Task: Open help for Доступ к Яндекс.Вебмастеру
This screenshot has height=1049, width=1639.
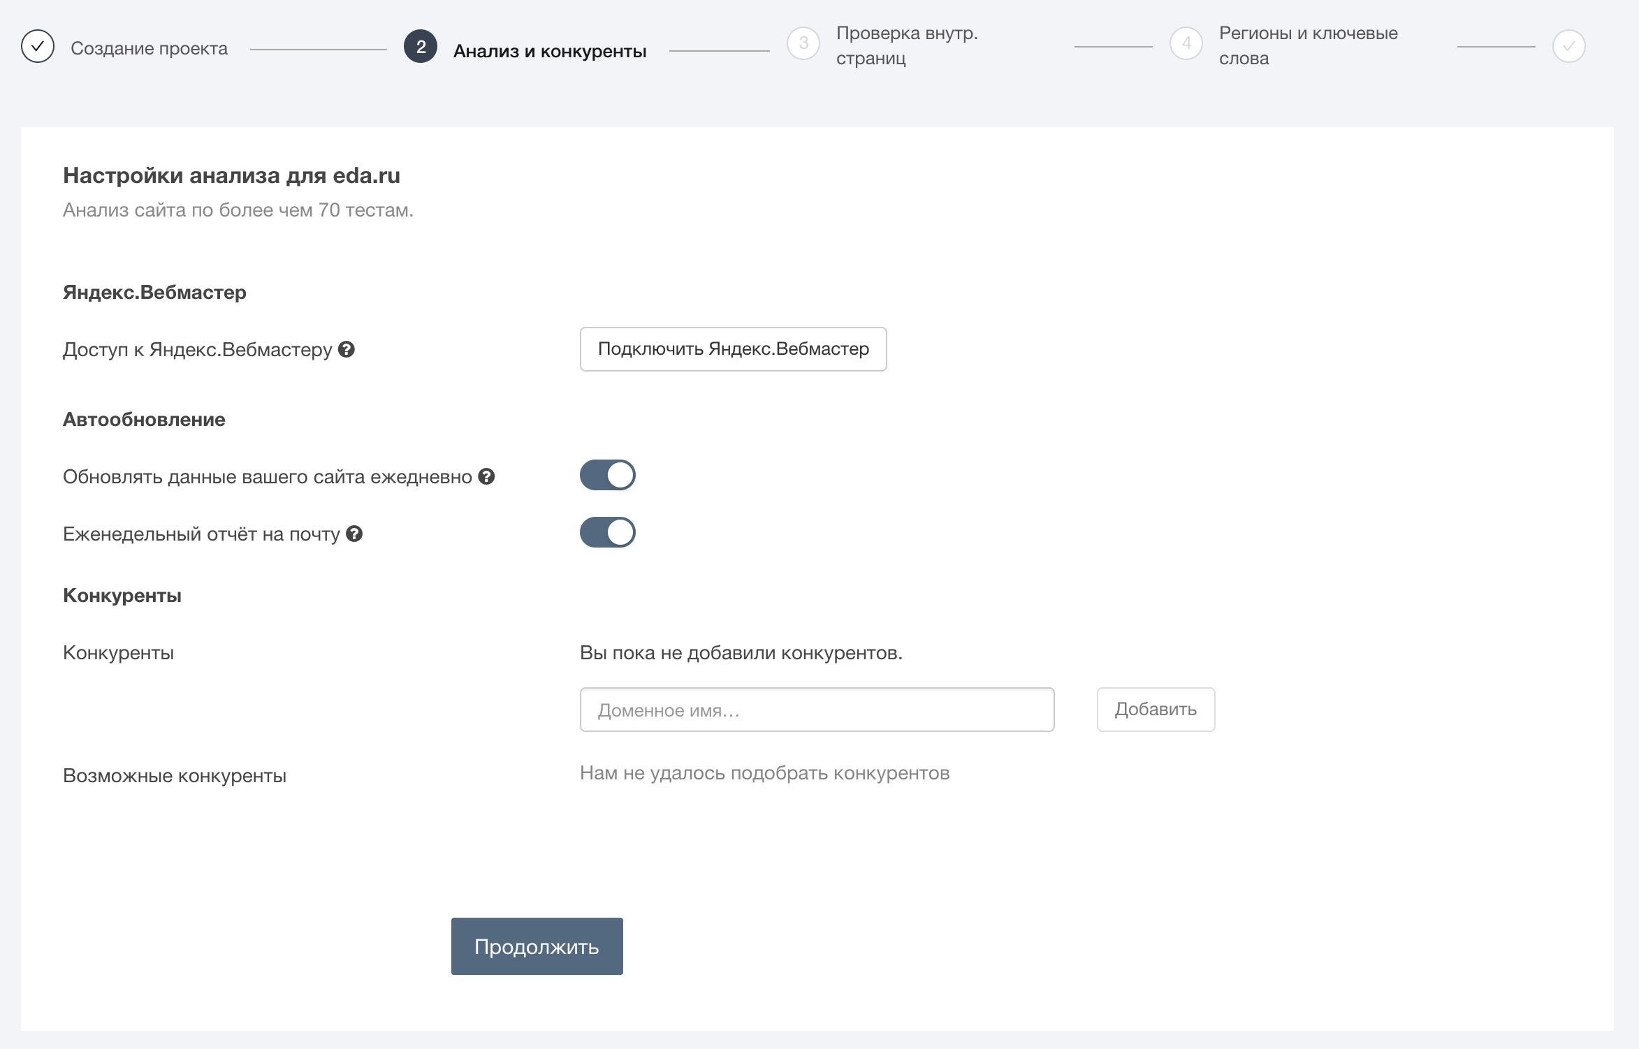Action: point(347,350)
